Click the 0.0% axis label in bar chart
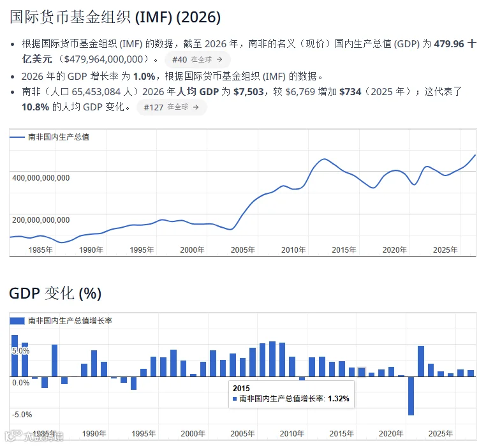Image resolution: width=479 pixels, height=446 pixels. [21, 383]
